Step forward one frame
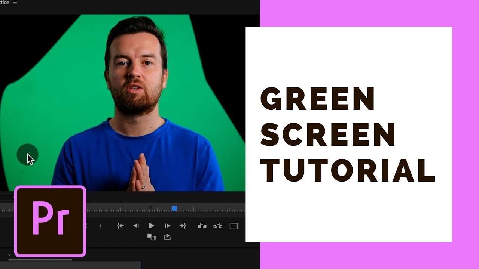479x269 pixels. coord(167,226)
